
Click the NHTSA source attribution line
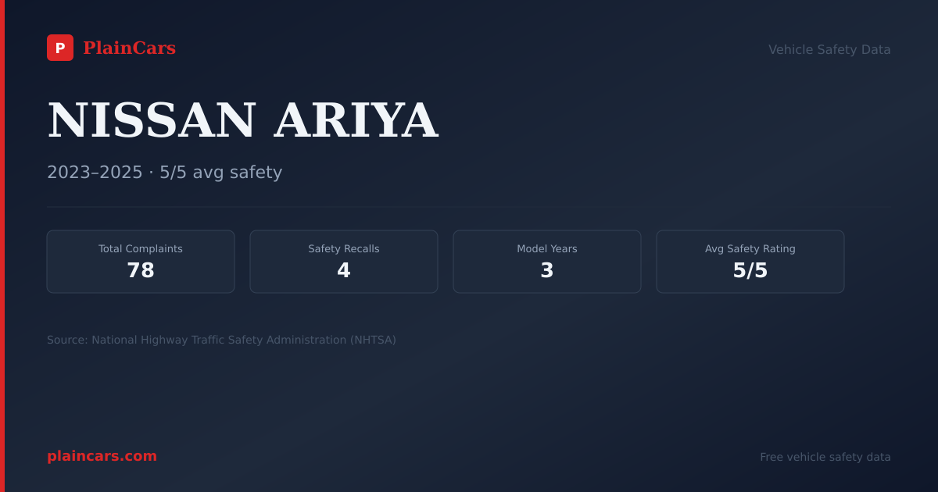(221, 340)
